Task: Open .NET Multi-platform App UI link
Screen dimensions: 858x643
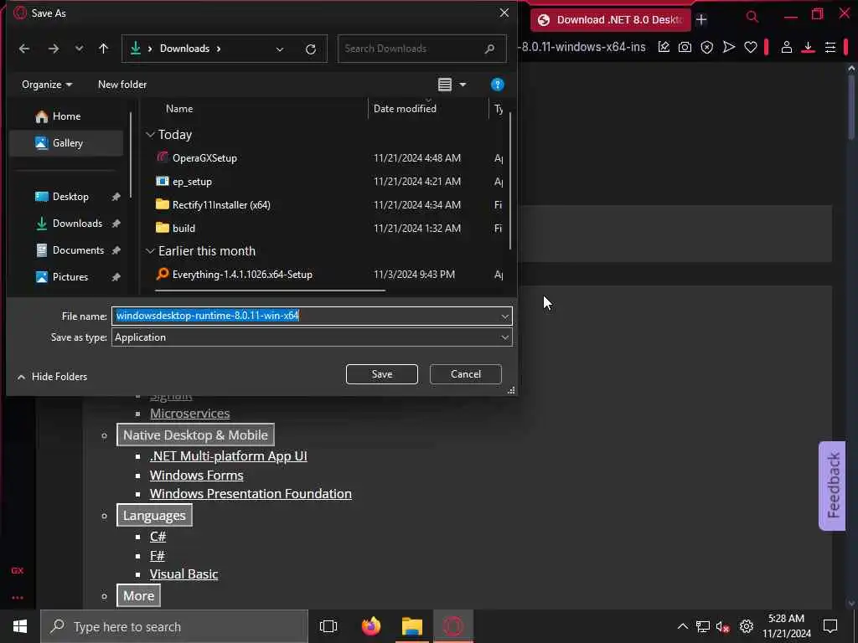Action: [x=228, y=456]
